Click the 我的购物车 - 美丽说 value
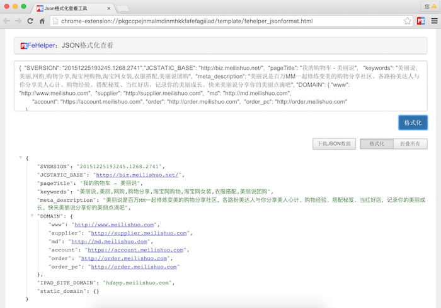The height and width of the screenshot is (308, 441). 110,184
